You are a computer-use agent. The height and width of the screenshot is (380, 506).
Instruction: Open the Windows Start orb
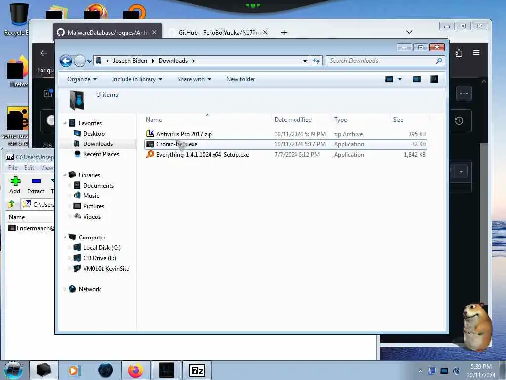pos(13,370)
